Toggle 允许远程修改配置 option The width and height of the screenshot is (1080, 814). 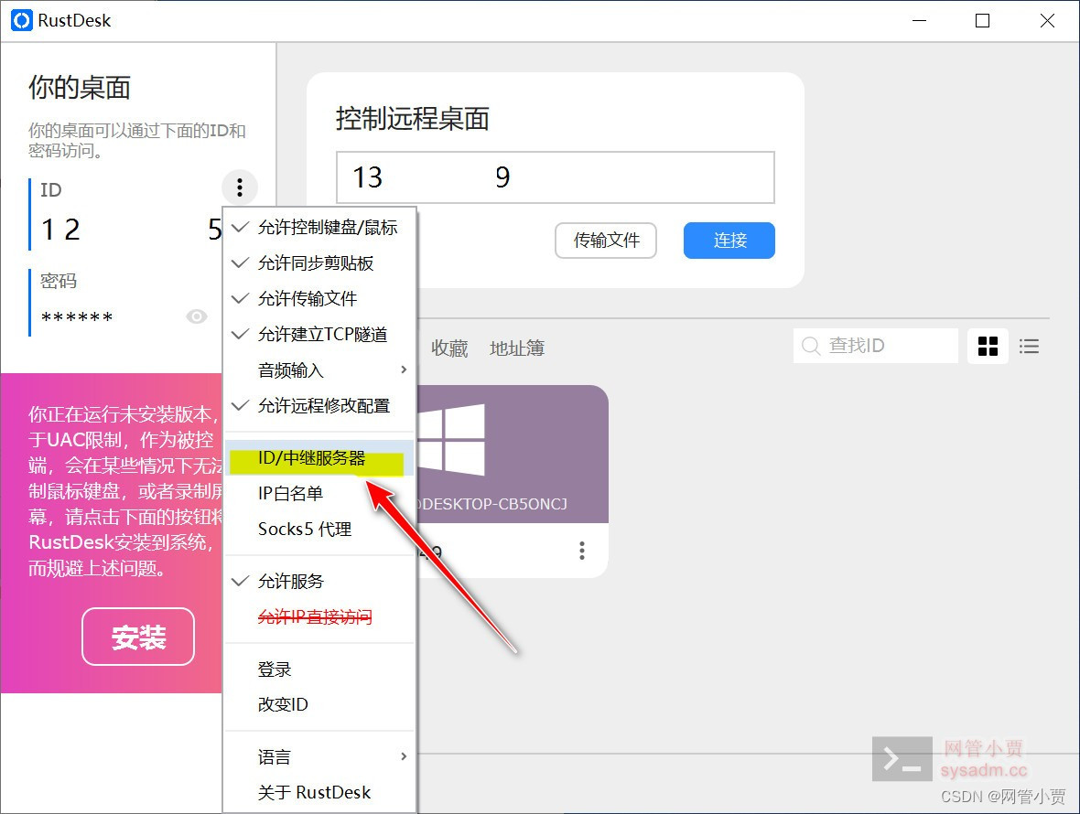coord(320,406)
